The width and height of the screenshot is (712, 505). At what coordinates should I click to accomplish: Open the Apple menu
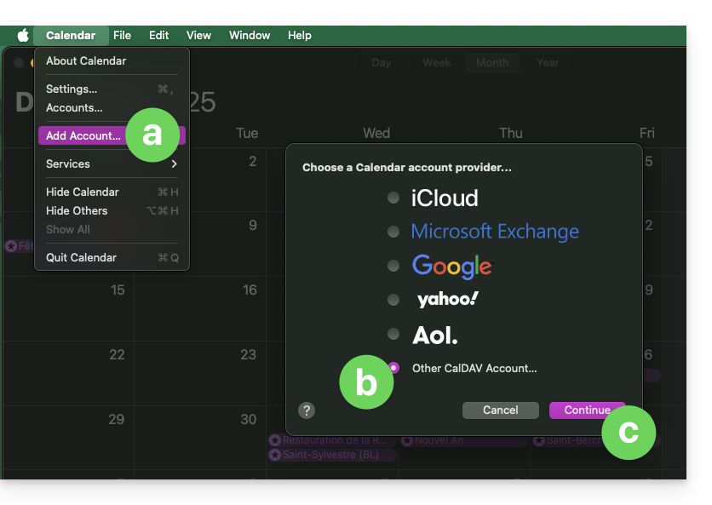(23, 35)
